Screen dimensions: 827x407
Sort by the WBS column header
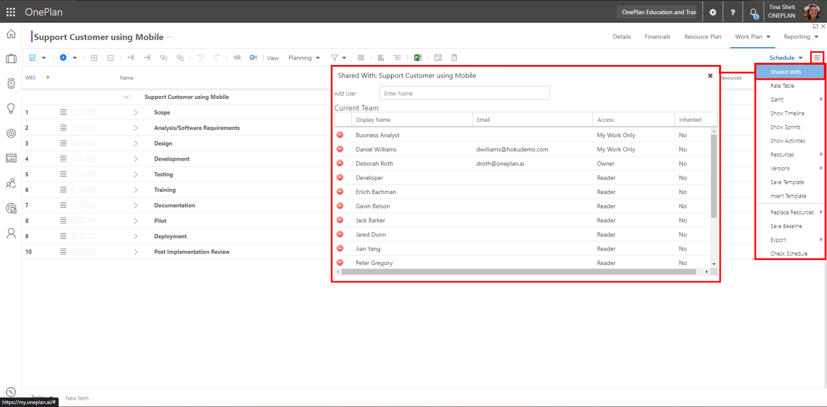pyautogui.click(x=31, y=78)
